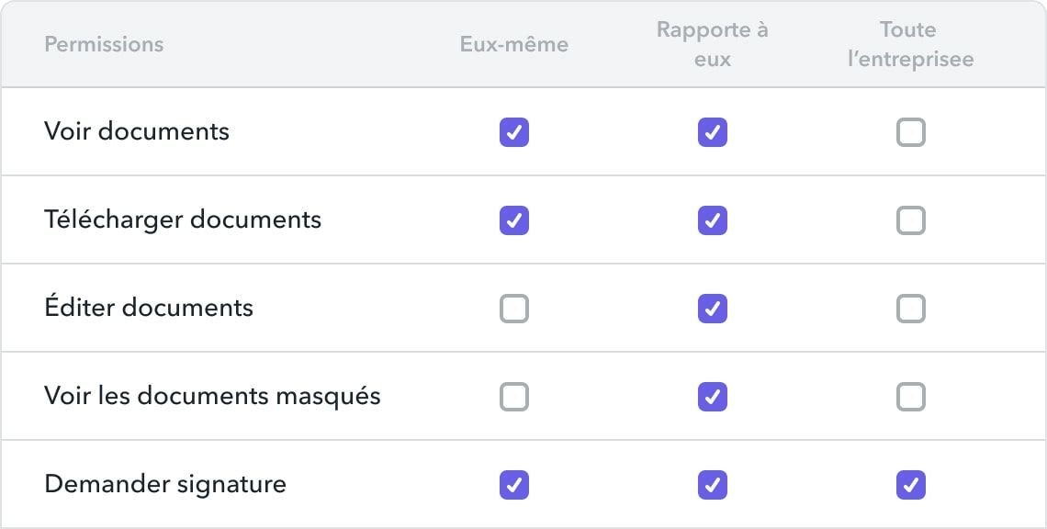Uncheck Demander signature for Eux-même
This screenshot has height=529, width=1047.
(x=514, y=485)
